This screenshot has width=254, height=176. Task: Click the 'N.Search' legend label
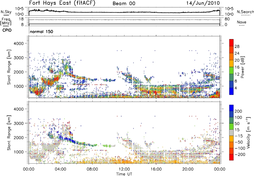tap(245, 12)
